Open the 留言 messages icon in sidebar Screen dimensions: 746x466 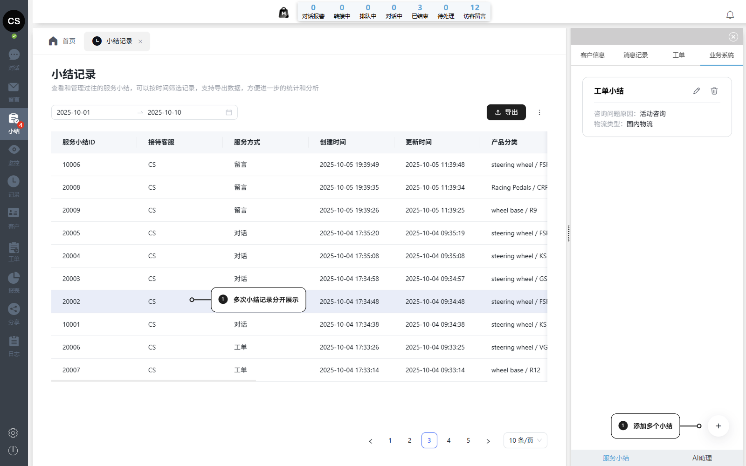click(14, 87)
